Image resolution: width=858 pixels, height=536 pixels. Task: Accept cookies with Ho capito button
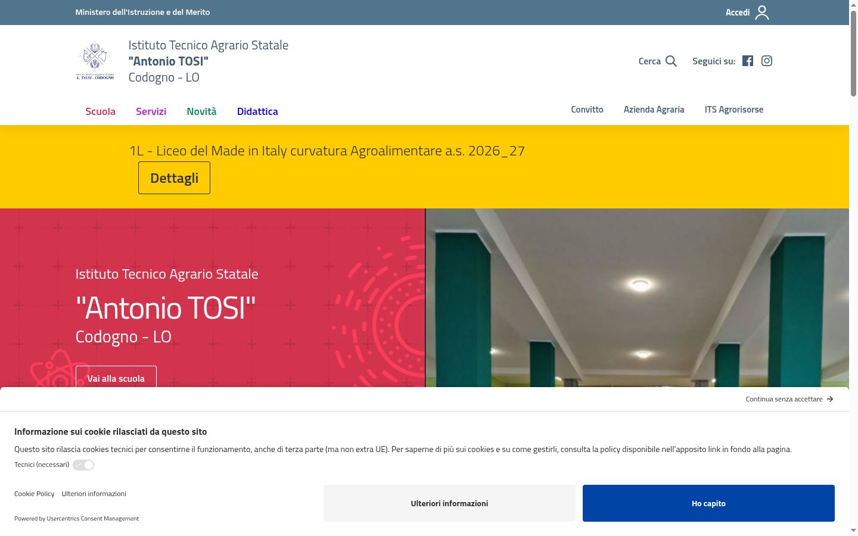coord(708,503)
